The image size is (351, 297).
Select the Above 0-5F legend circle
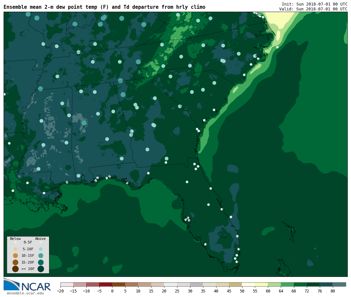point(41,242)
